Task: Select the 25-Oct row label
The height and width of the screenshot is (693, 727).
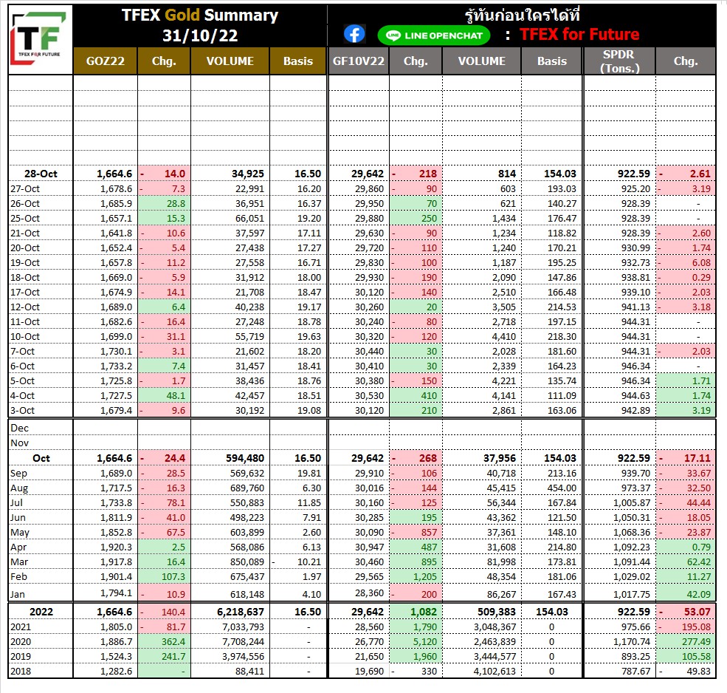Action: click(x=26, y=219)
